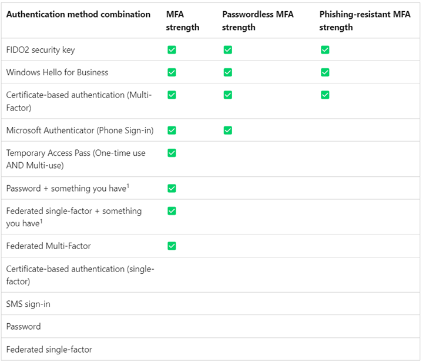This screenshot has height=362, width=426.
Task: Click Password + something you have checkmark
Action: coord(172,188)
